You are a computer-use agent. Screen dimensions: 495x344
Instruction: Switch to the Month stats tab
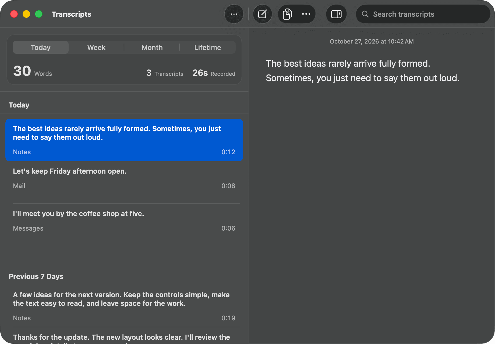(x=152, y=47)
